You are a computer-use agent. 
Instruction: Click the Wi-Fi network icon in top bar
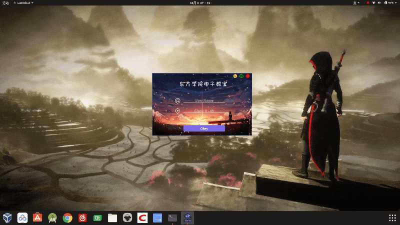pyautogui.click(x=373, y=3)
